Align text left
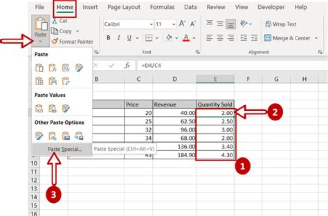Image resolution: width=328 pixels, height=216 pixels. [x=210, y=38]
